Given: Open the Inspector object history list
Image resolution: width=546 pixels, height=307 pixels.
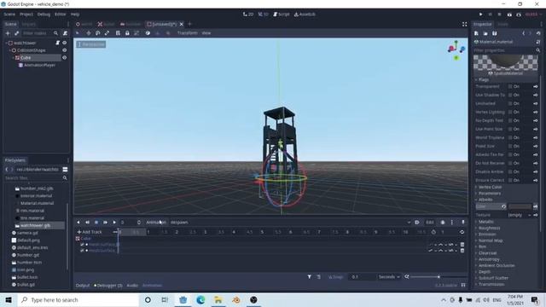Looking at the screenshot, I should [538, 33].
